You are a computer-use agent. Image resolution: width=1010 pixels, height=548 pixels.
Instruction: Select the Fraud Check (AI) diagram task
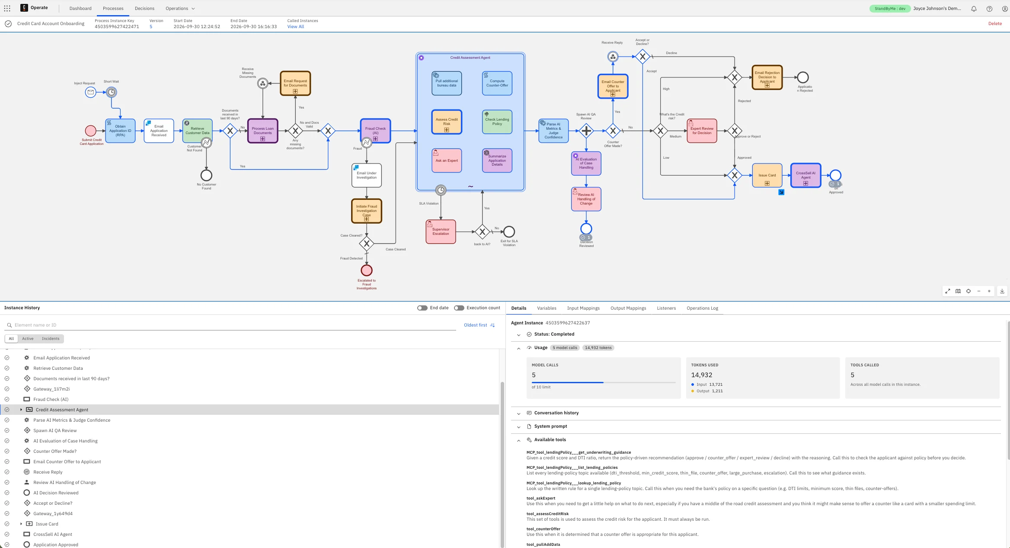coord(375,131)
